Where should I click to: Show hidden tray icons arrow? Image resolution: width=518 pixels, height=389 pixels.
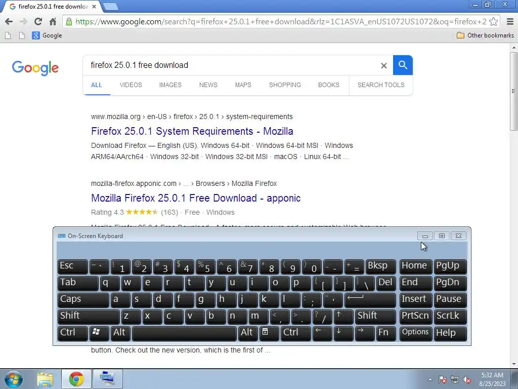pyautogui.click(x=430, y=379)
